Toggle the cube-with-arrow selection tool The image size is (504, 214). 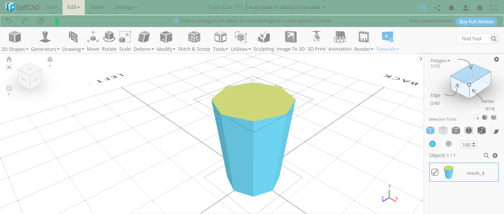[x=485, y=117]
